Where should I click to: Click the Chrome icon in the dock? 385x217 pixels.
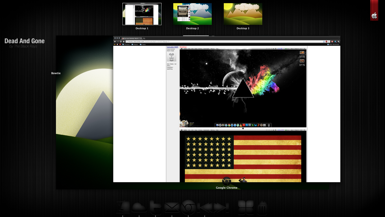coord(188,207)
